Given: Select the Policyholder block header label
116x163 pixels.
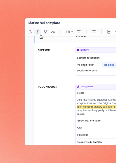Looking at the screenshot, I should (87, 87).
